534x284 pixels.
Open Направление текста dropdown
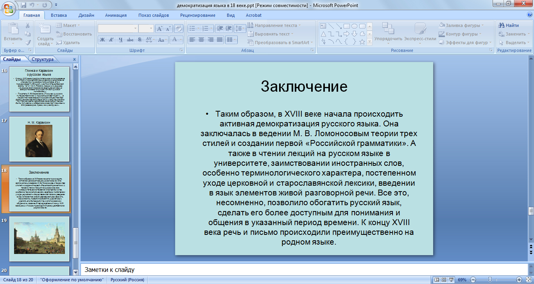(x=274, y=25)
